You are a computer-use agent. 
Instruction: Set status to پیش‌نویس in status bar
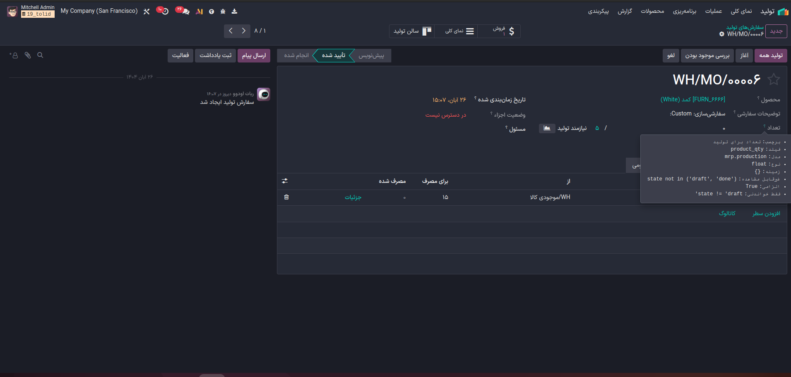(371, 55)
